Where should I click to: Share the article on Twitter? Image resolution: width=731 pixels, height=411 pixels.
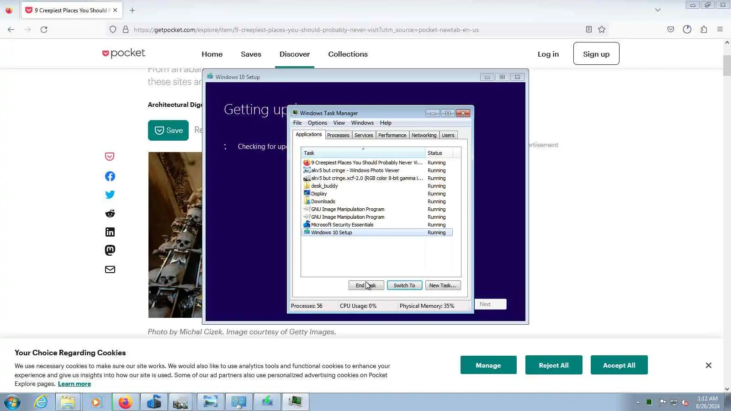tap(110, 195)
